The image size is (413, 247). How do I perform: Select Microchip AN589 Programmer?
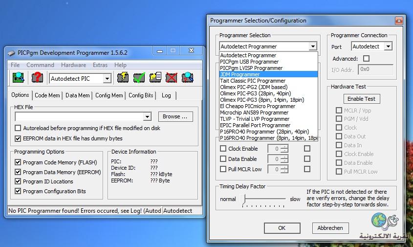click(268, 112)
